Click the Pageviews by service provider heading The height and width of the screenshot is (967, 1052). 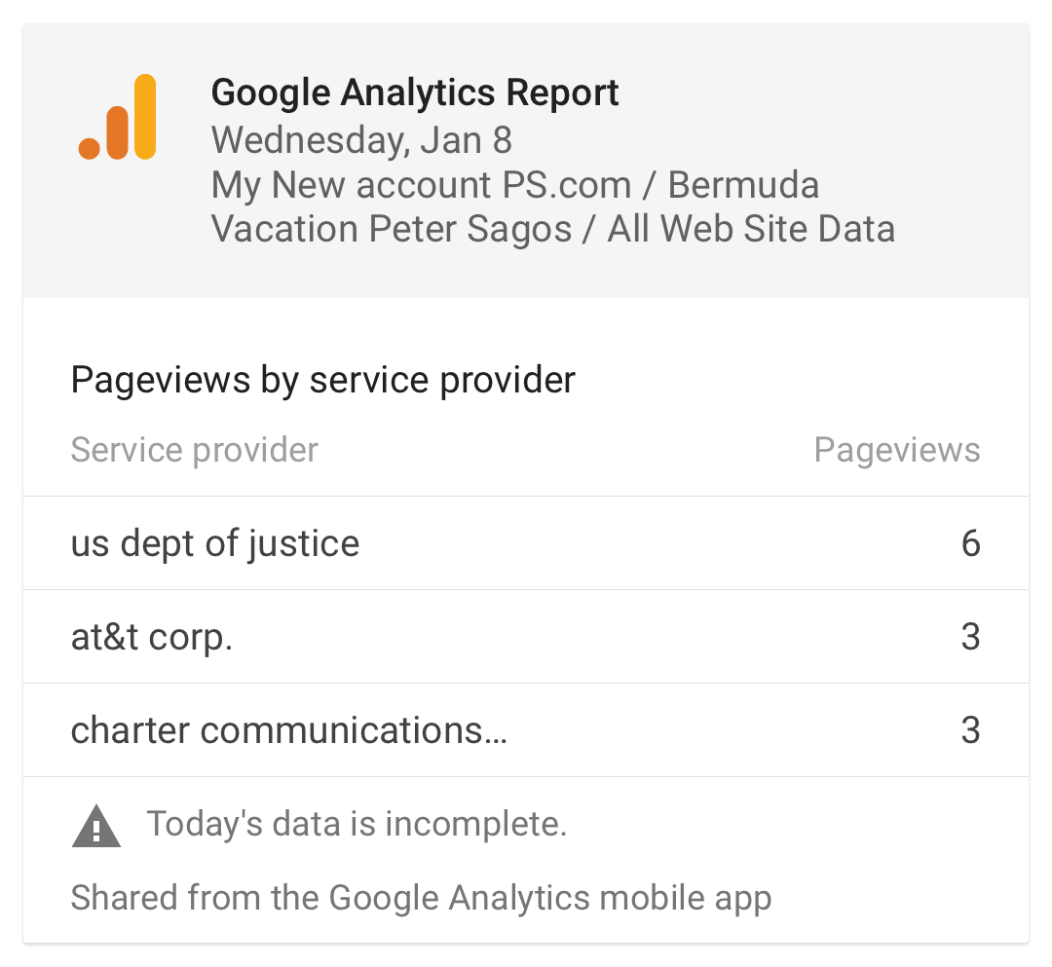(322, 380)
